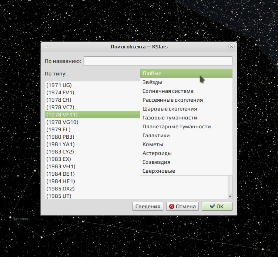Select object "(1981 YA1)"
Screen dimensions: 278x257
(x=93, y=144)
